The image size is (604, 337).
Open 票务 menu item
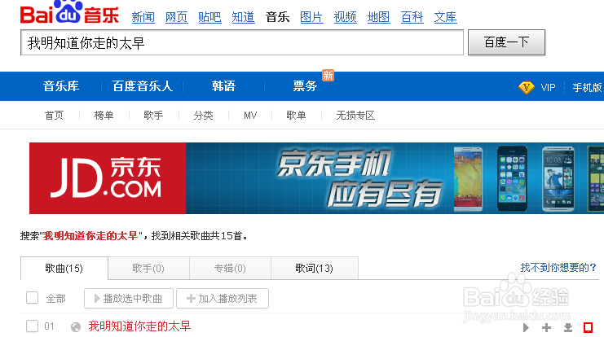click(x=305, y=86)
